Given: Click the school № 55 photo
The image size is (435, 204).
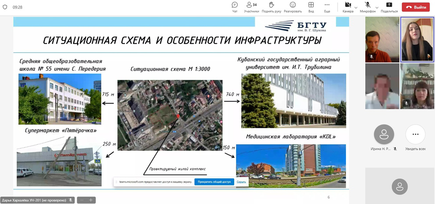Looking at the screenshot, I should point(60,99).
